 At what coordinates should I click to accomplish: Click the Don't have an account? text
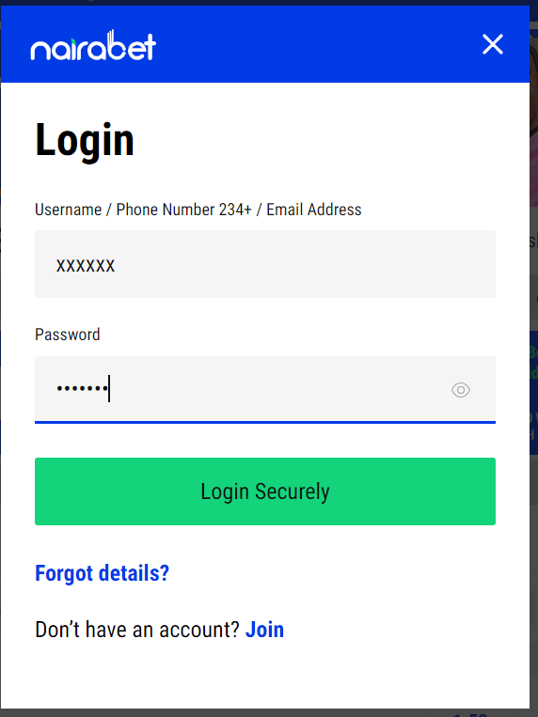pos(137,630)
